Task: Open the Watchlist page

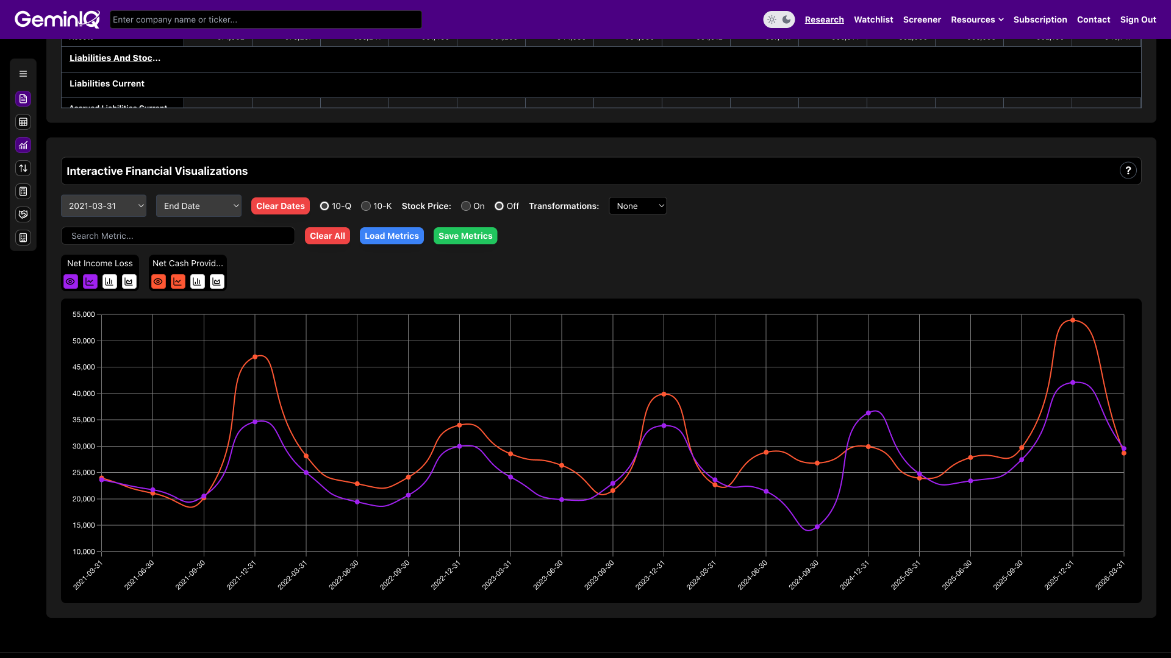Action: (873, 19)
